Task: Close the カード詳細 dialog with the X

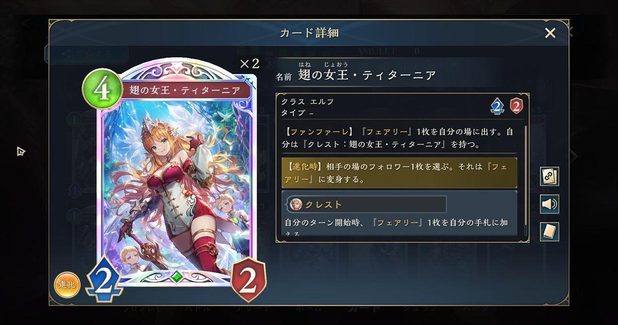Action: 550,33
